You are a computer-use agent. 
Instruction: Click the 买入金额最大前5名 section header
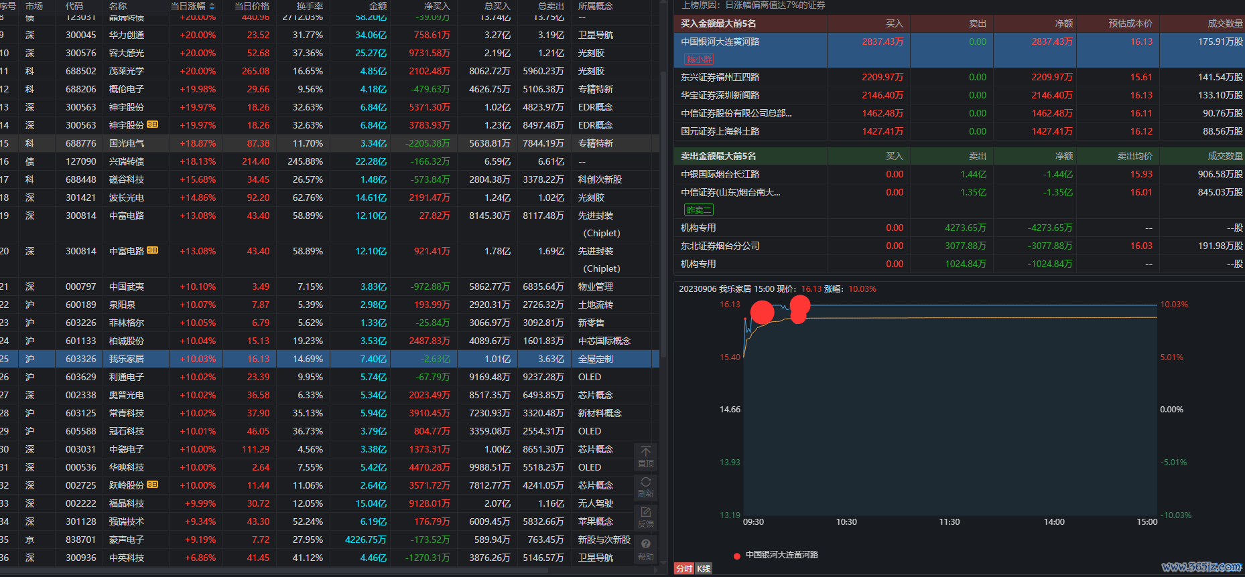[x=718, y=23]
